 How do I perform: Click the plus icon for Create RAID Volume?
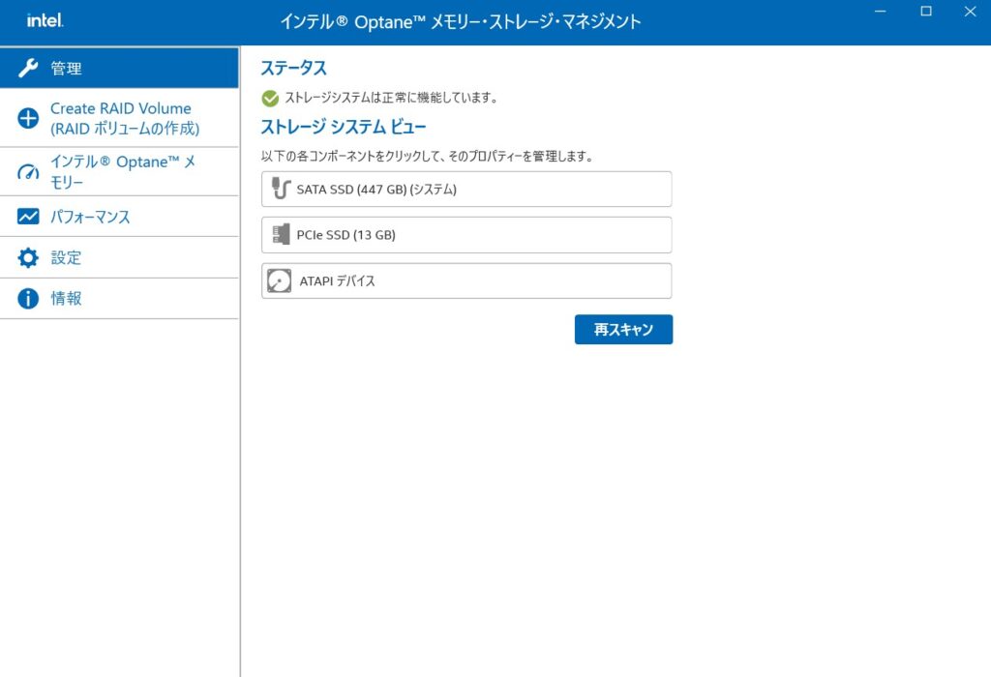pyautogui.click(x=28, y=118)
